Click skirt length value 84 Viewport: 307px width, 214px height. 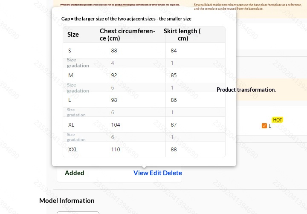[174, 51]
